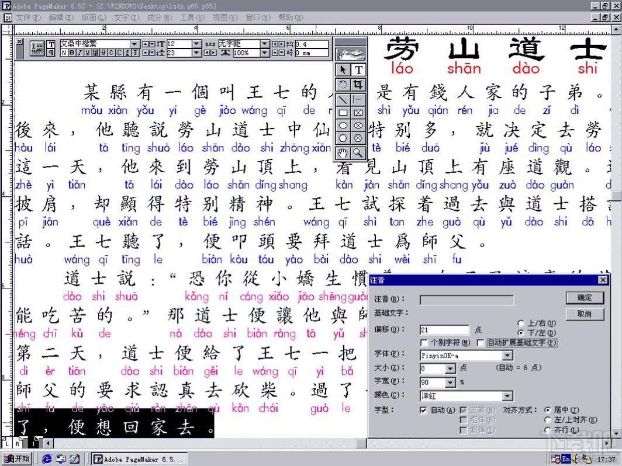Activate the Zoom magnifier tool
Screen dimensions: 622x466
[358, 153]
